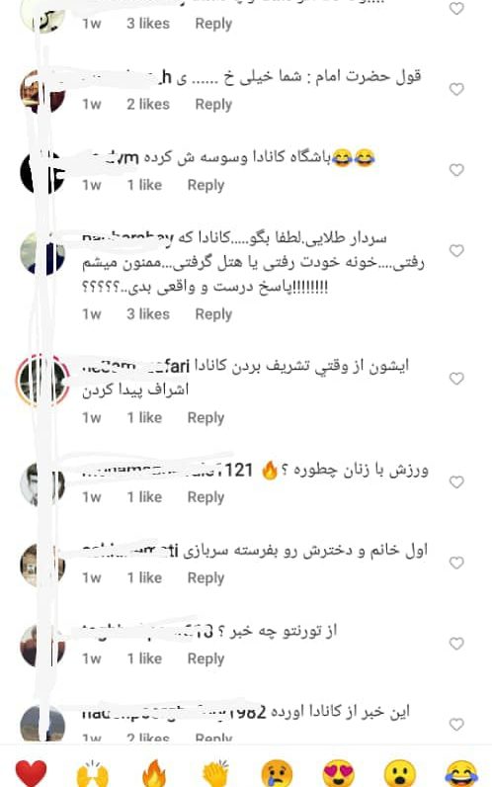Tap the red heart emoji reaction
This screenshot has height=787, width=492.
click(31, 773)
